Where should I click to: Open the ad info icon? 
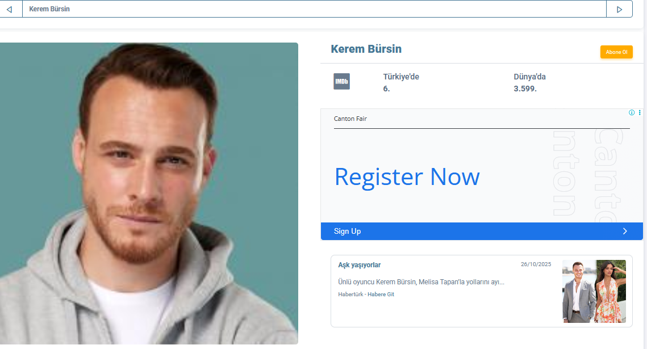pos(632,112)
